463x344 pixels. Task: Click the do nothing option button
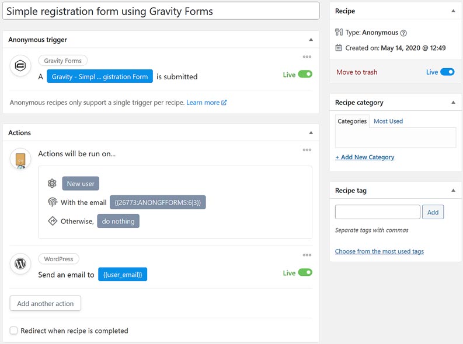(118, 221)
